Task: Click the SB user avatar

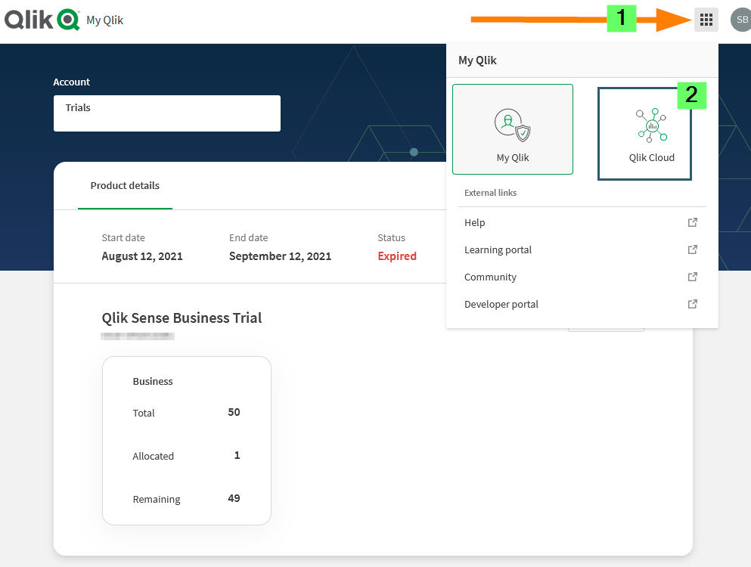Action: click(x=741, y=20)
